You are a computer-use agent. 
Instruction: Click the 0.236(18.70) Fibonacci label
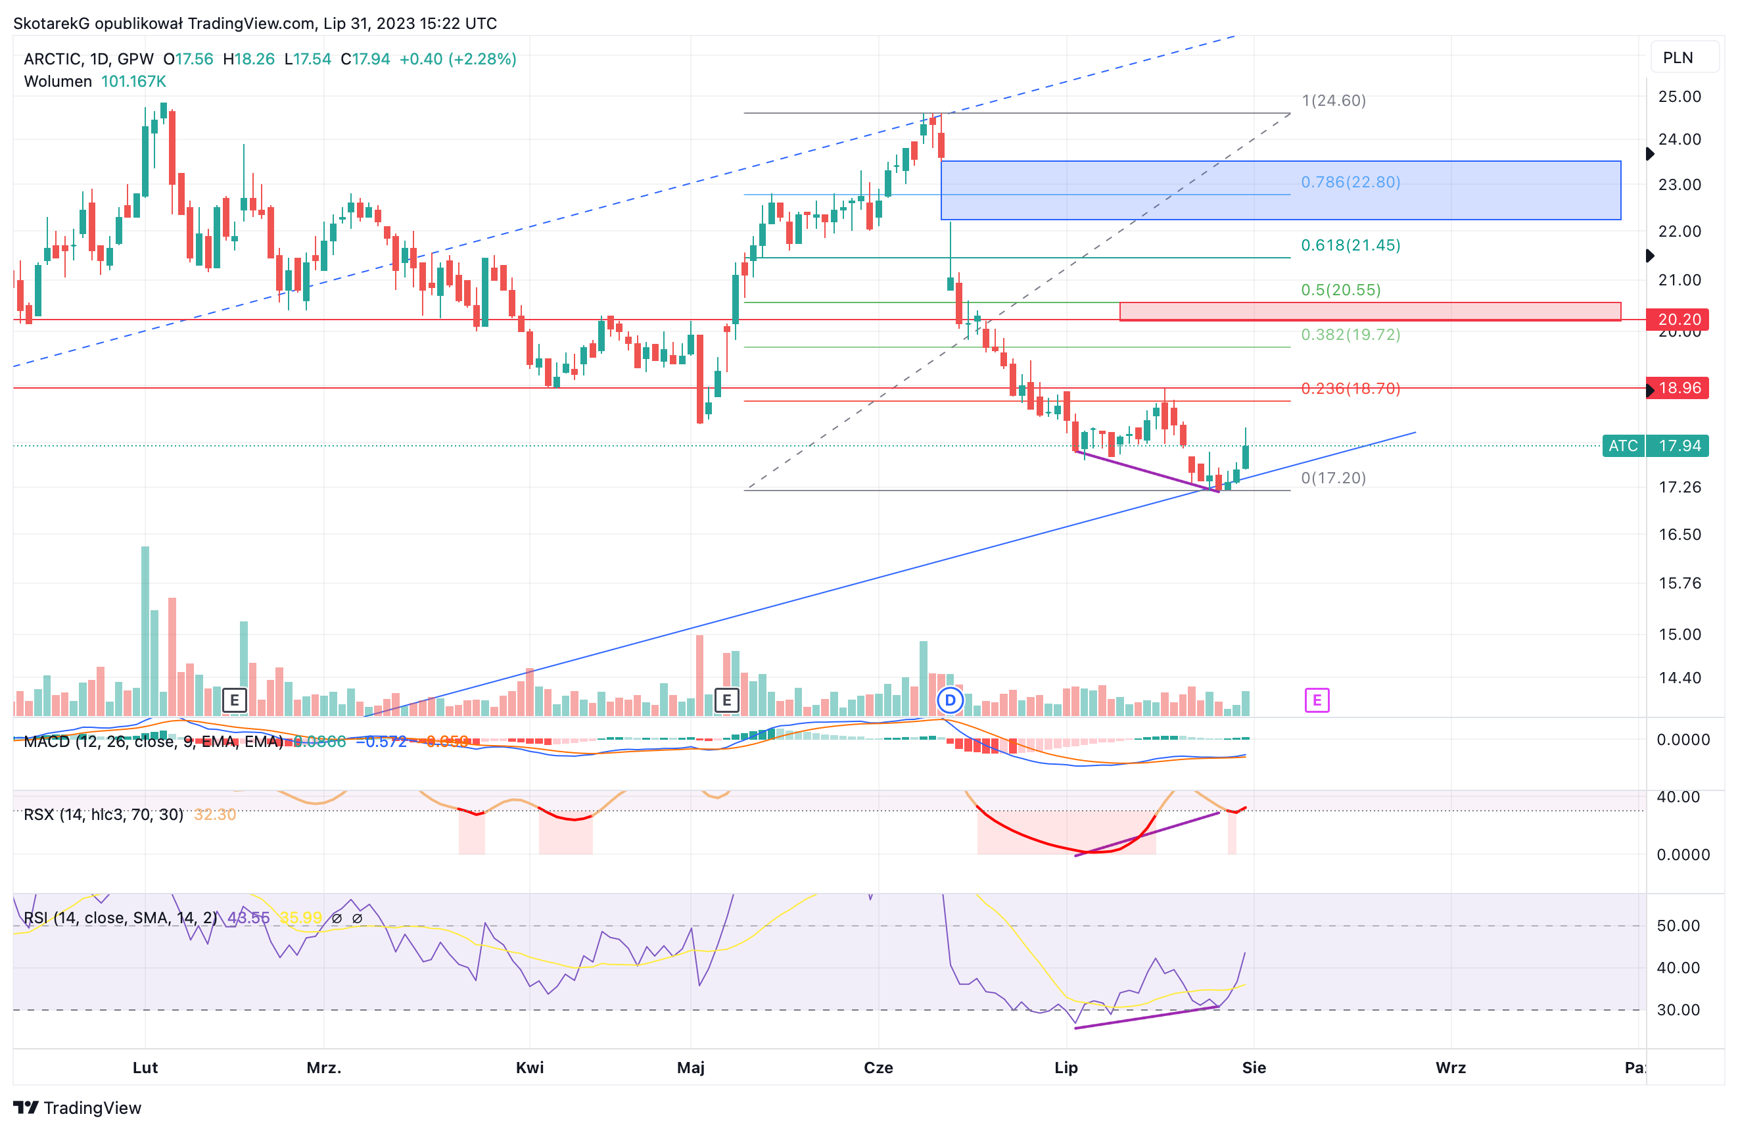[1350, 389]
